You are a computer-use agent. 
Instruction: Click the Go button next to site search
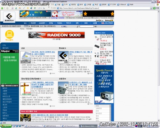96,26
